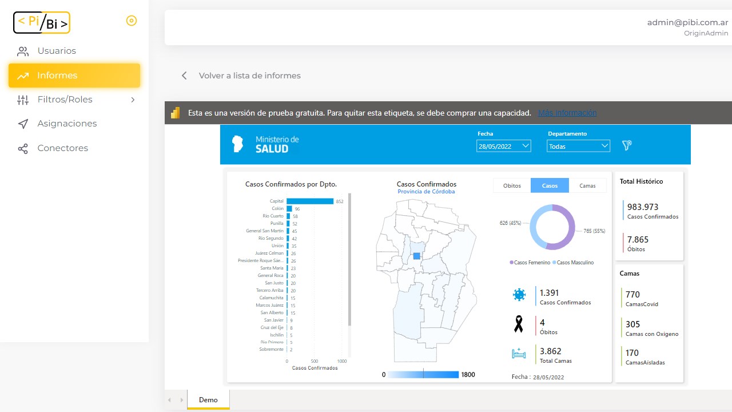Click the Colón bar in department chart
The width and height of the screenshot is (732, 412).
(x=289, y=209)
